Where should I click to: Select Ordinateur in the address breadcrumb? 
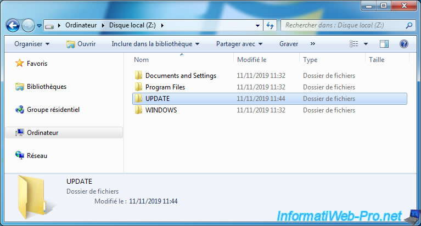pos(81,25)
